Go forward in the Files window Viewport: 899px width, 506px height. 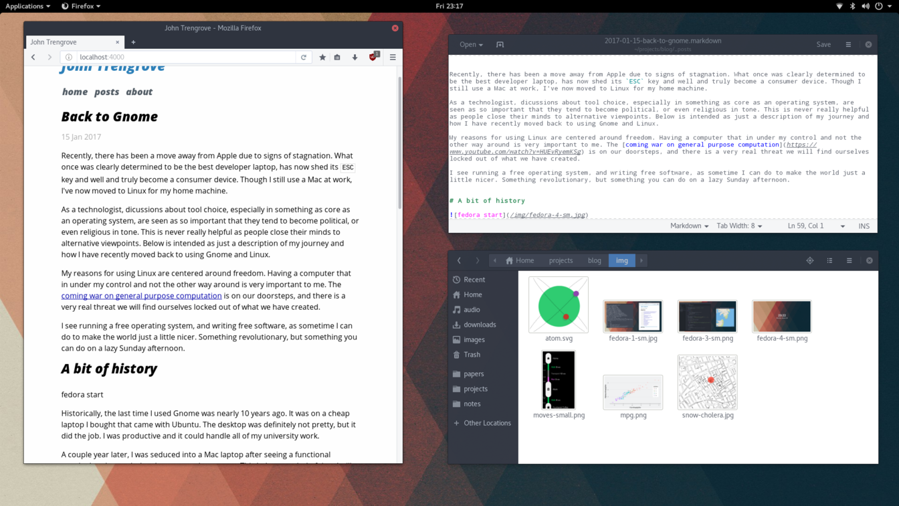click(477, 260)
